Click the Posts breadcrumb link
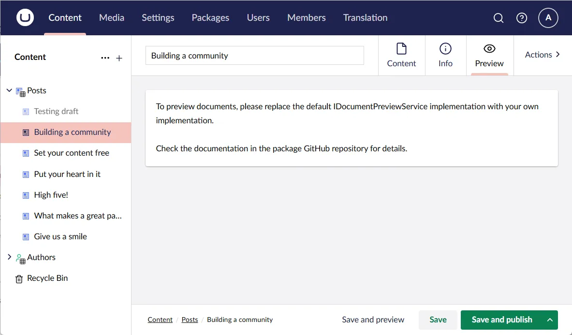The height and width of the screenshot is (335, 572). [190, 320]
